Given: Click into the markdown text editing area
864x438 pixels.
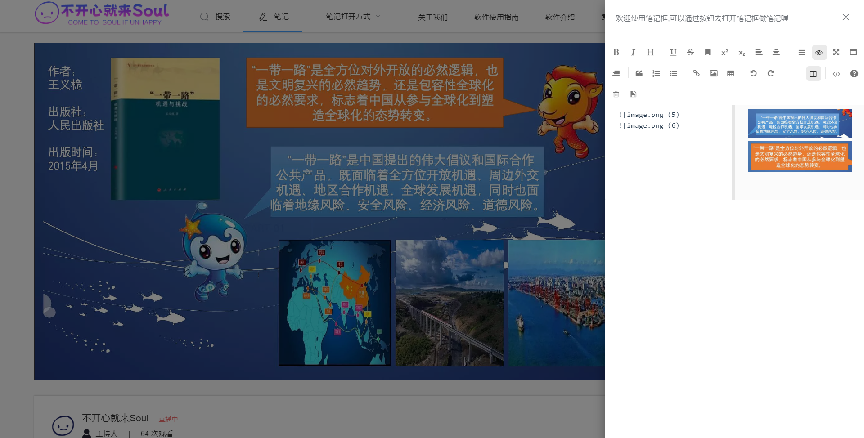Looking at the screenshot, I should pyautogui.click(x=673, y=157).
